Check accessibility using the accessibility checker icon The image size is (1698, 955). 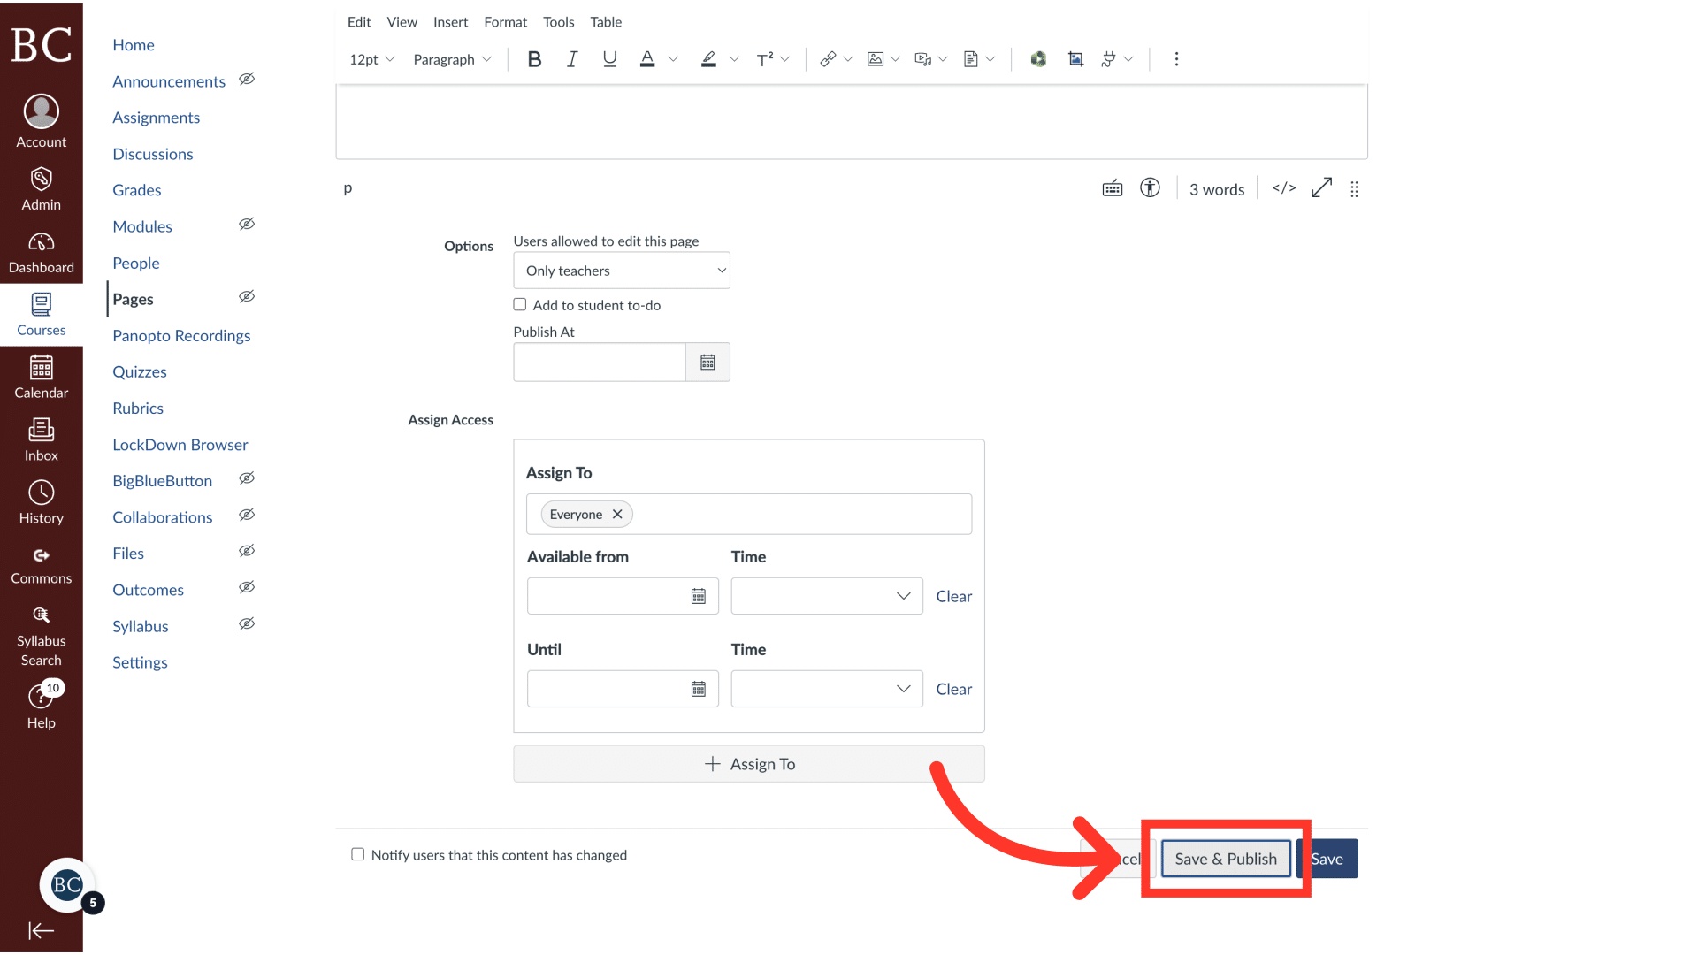point(1150,187)
